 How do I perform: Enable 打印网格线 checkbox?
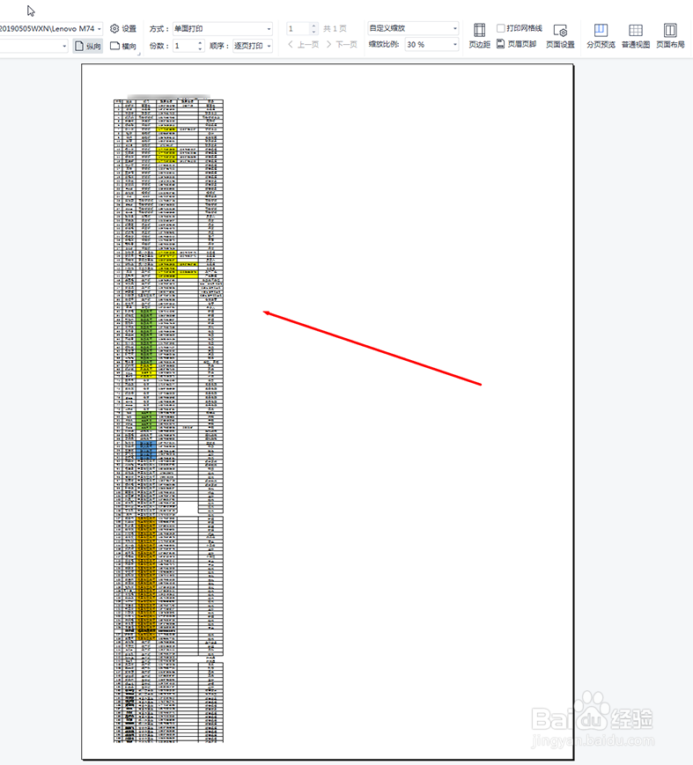pos(501,28)
